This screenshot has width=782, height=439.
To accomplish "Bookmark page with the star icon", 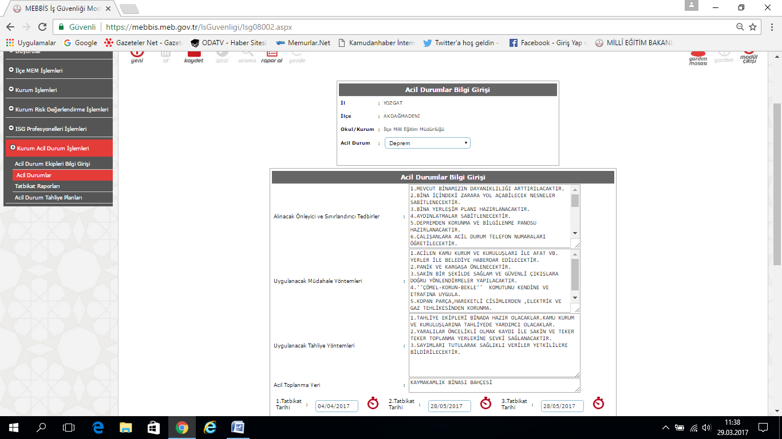I will [753, 27].
